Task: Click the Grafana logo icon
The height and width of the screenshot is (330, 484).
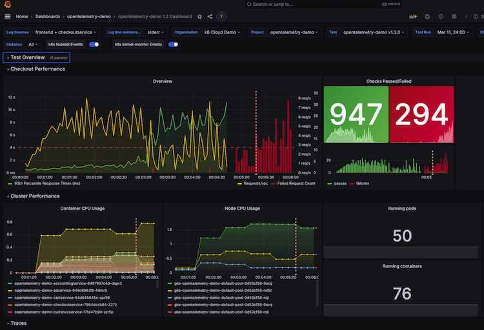Action: (x=7, y=4)
